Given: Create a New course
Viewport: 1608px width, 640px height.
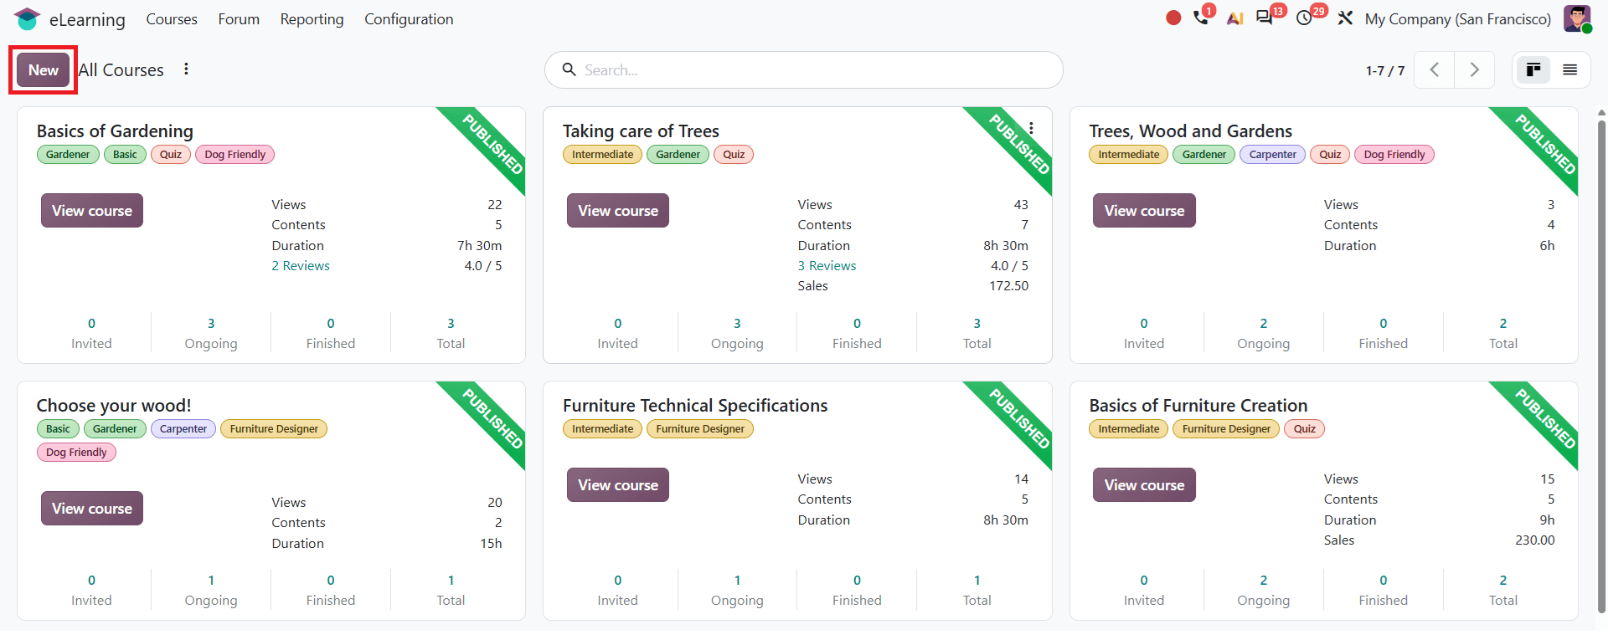Looking at the screenshot, I should point(44,69).
